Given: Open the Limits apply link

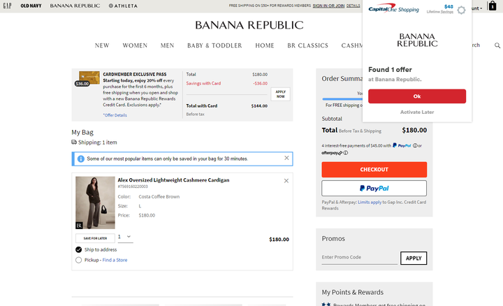Looking at the screenshot, I should coord(370,202).
